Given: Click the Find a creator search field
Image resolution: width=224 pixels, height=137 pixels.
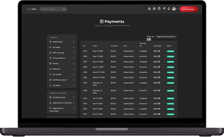Looking at the screenshot, I should [x=53, y=9].
